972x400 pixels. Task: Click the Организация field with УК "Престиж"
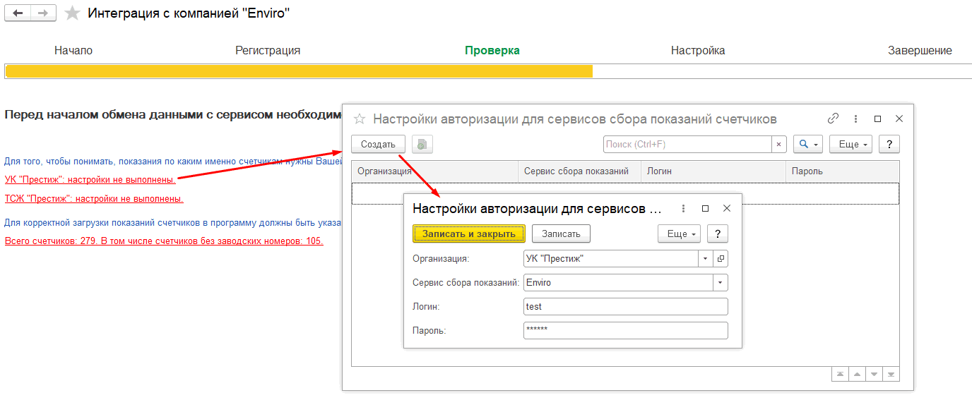coord(610,259)
